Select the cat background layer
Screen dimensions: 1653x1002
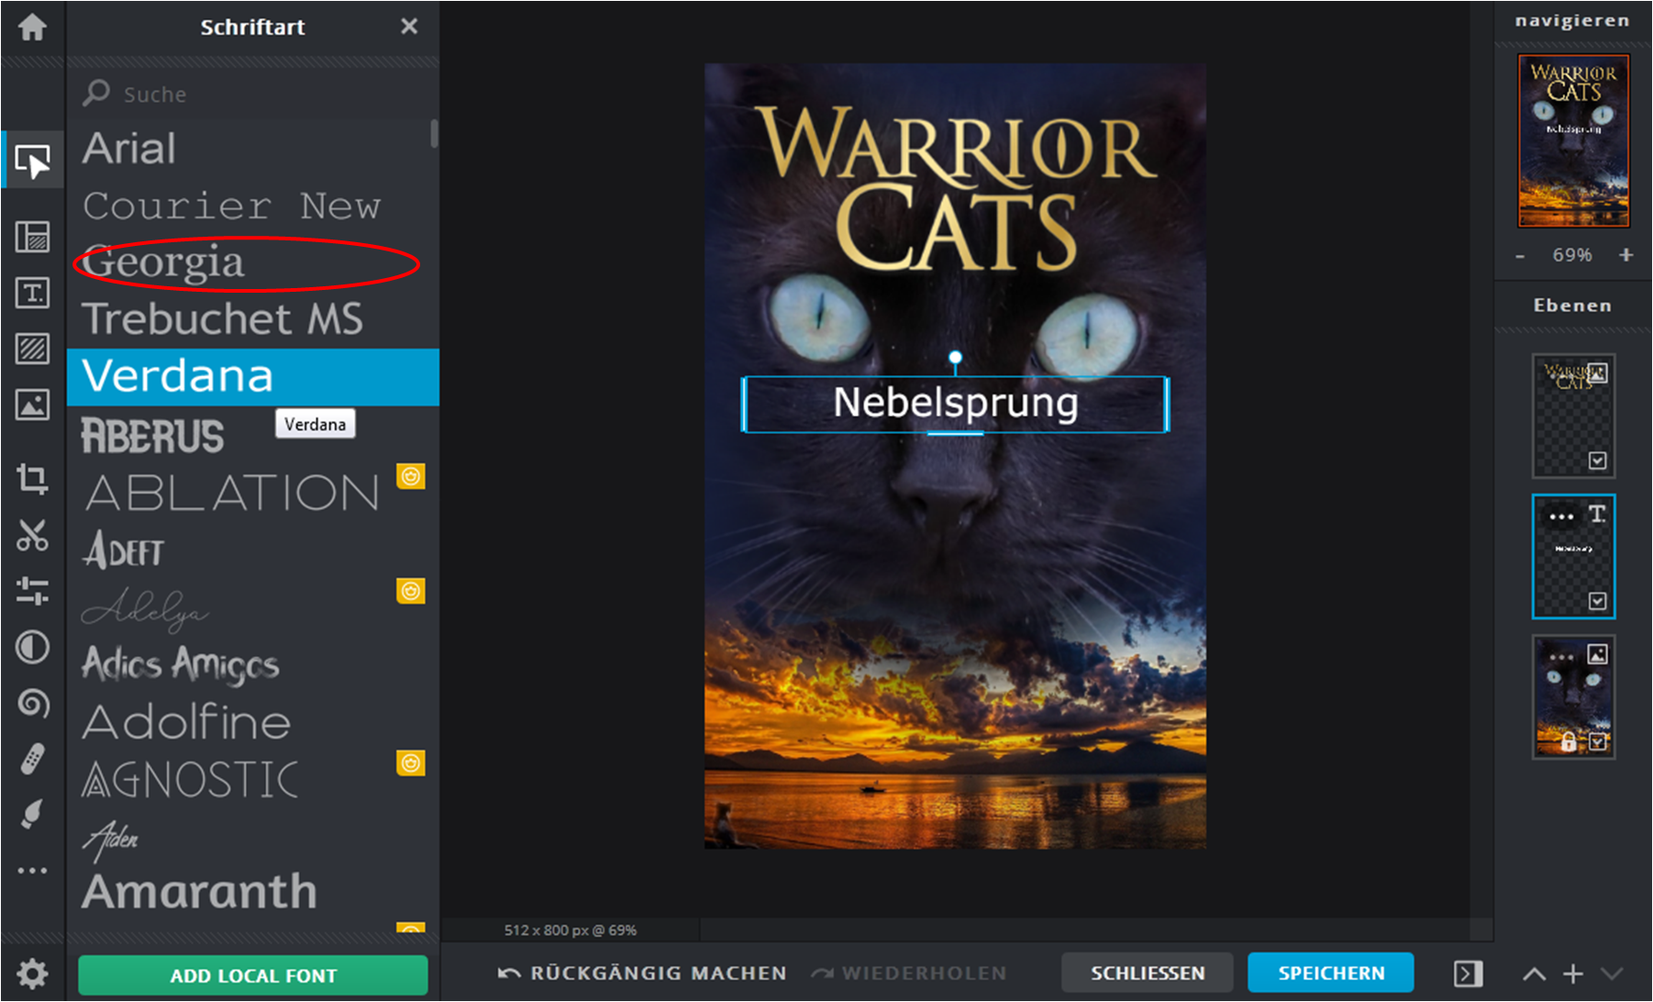click(x=1573, y=697)
